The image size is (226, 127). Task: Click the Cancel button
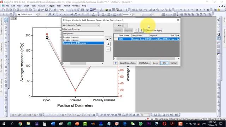[173, 63]
